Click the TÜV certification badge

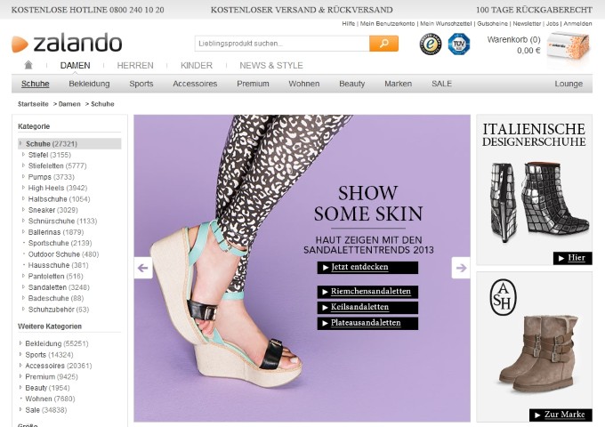coord(458,44)
